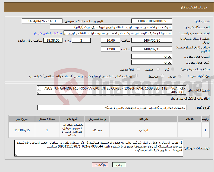This screenshot has width=214, height=172.
Task: Click the اطلاعات کالاهای مورد نیاز section title
Action: coord(190,99)
